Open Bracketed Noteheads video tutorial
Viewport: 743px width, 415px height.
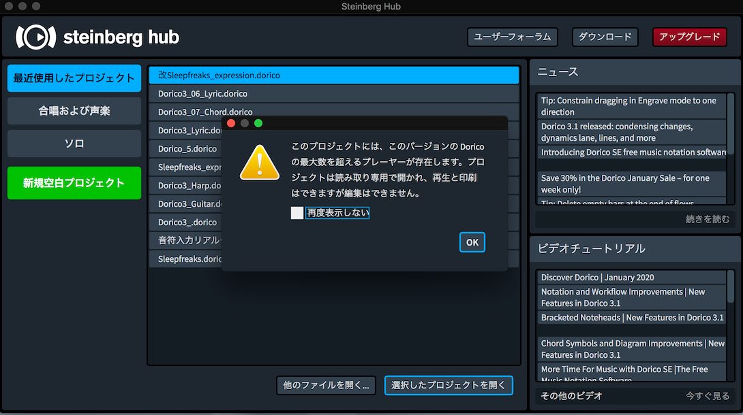click(631, 318)
